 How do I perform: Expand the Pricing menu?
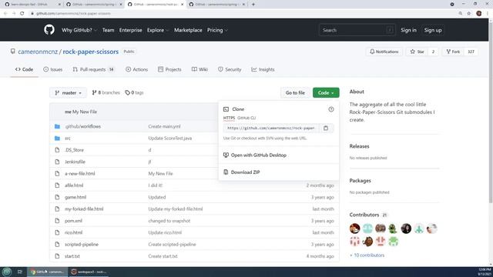click(217, 30)
